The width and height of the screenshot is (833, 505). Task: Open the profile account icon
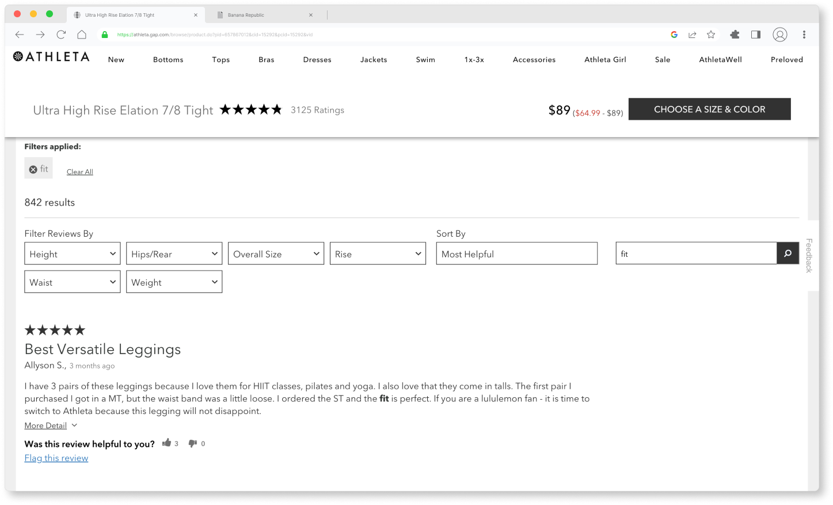click(x=780, y=35)
